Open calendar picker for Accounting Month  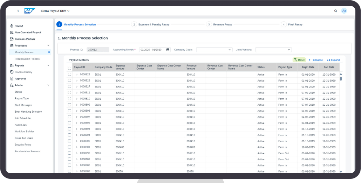point(168,50)
